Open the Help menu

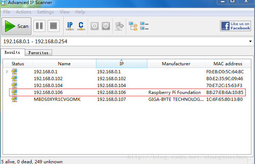point(80,12)
